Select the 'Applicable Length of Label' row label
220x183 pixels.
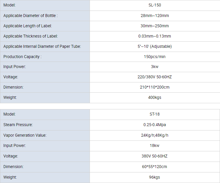coord(28,26)
